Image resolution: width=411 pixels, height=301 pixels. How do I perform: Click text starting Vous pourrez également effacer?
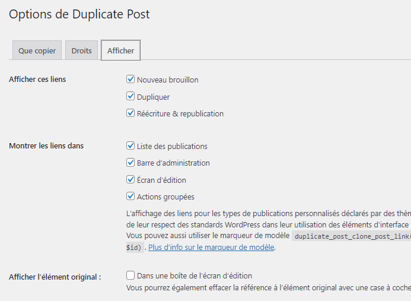(x=269, y=287)
